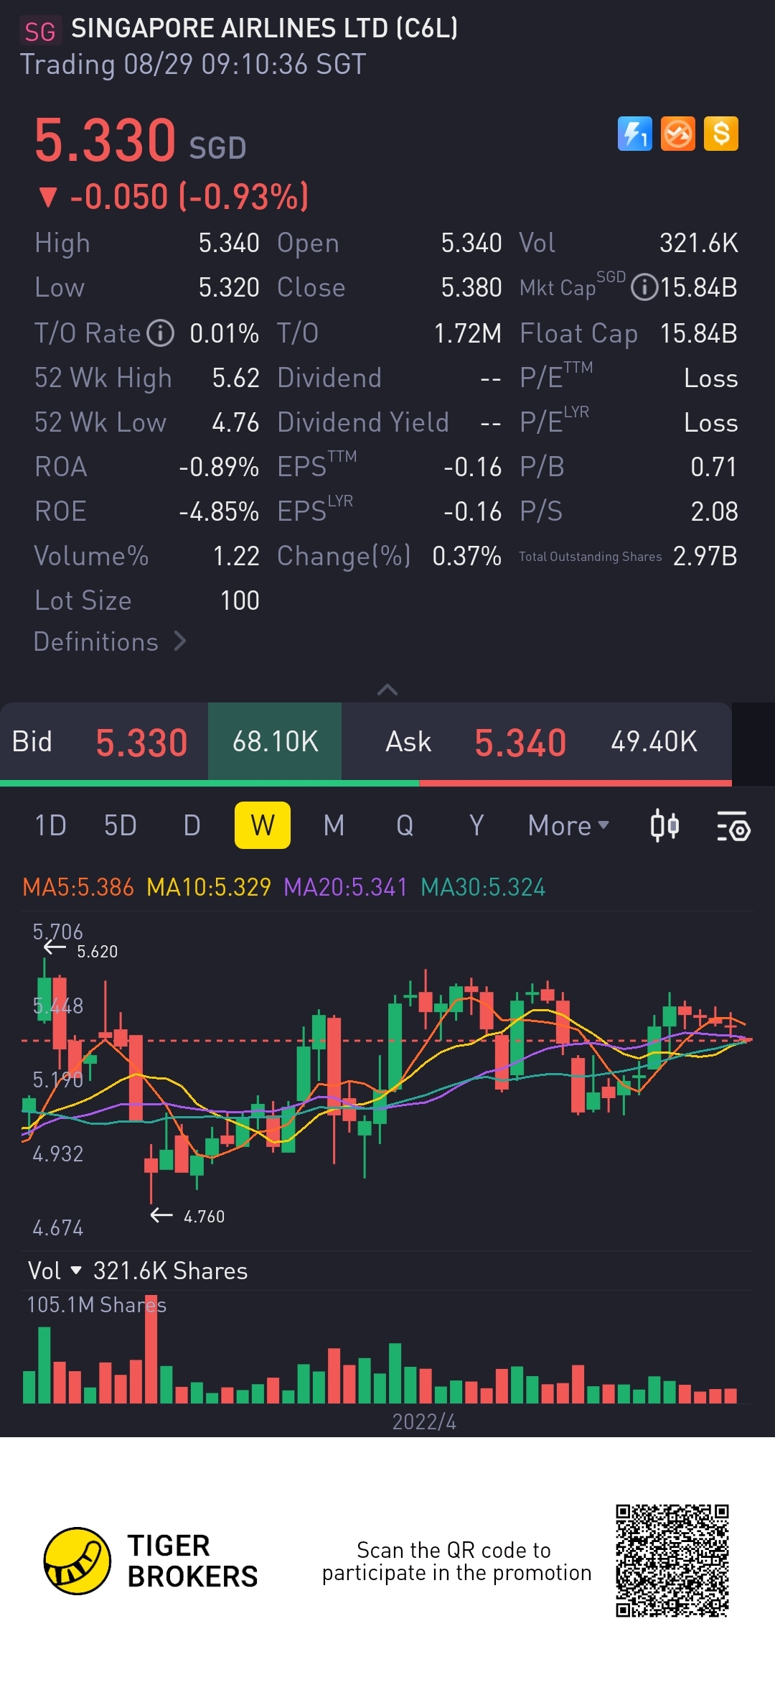Tap the orange crossed-chart badge icon
Screen dimensions: 775x1685
677,134
